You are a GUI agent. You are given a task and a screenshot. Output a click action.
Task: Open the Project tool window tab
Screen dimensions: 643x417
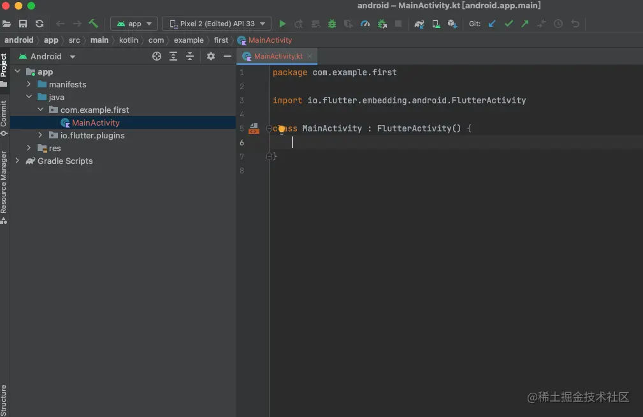click(4, 69)
